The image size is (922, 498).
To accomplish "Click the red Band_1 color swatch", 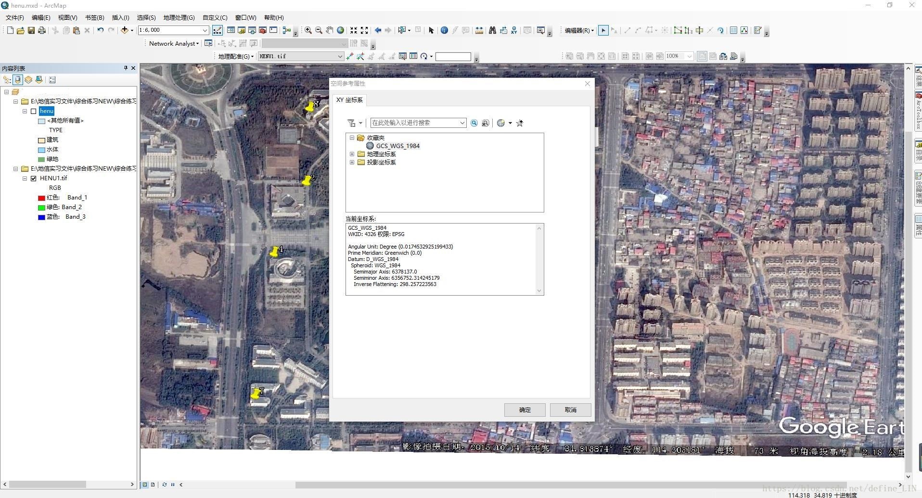I will tap(41, 198).
